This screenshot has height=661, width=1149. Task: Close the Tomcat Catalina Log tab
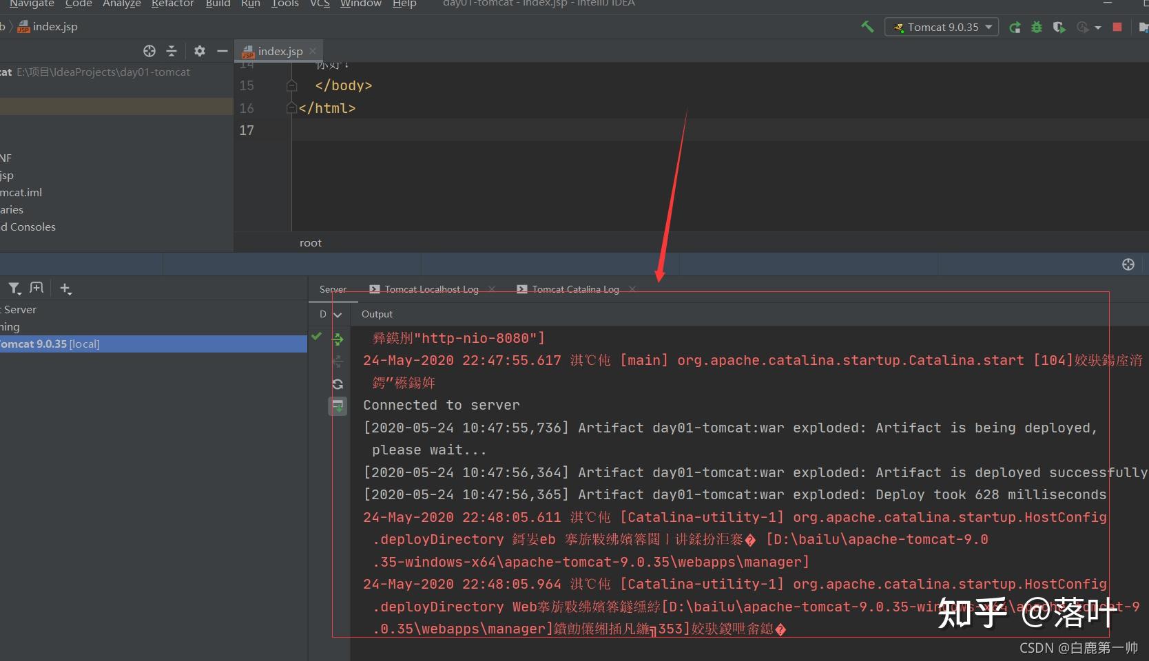[x=632, y=289]
